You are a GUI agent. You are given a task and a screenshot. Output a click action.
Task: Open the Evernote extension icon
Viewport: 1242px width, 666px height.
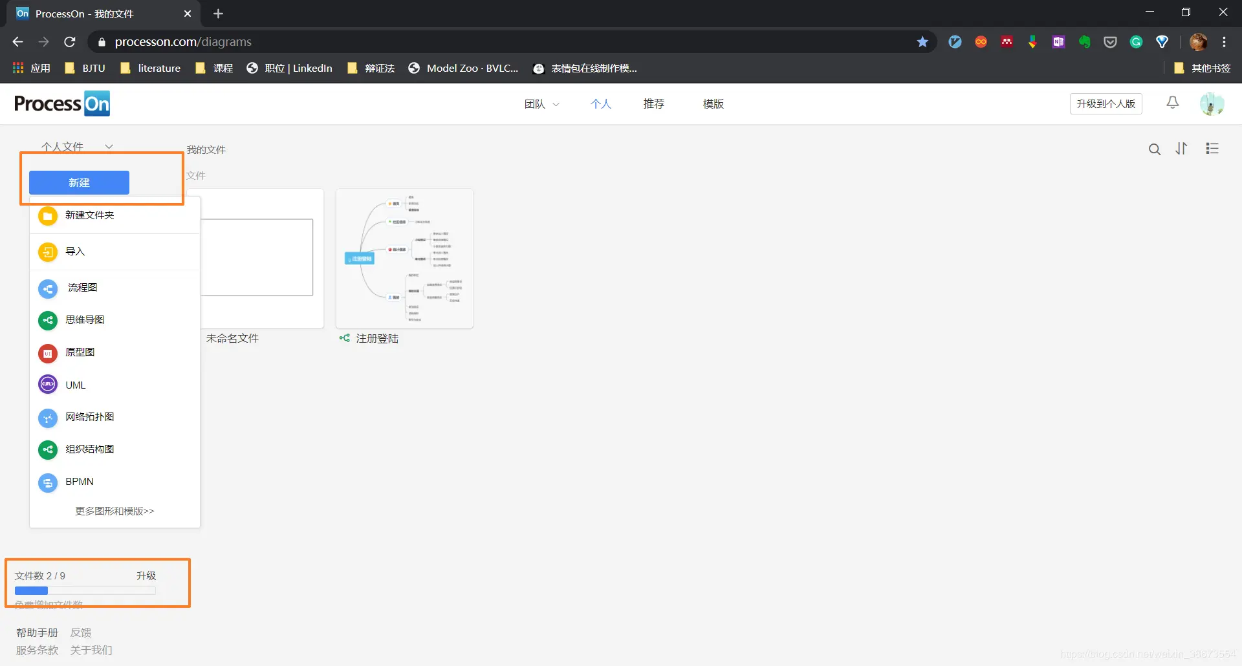pyautogui.click(x=1084, y=42)
